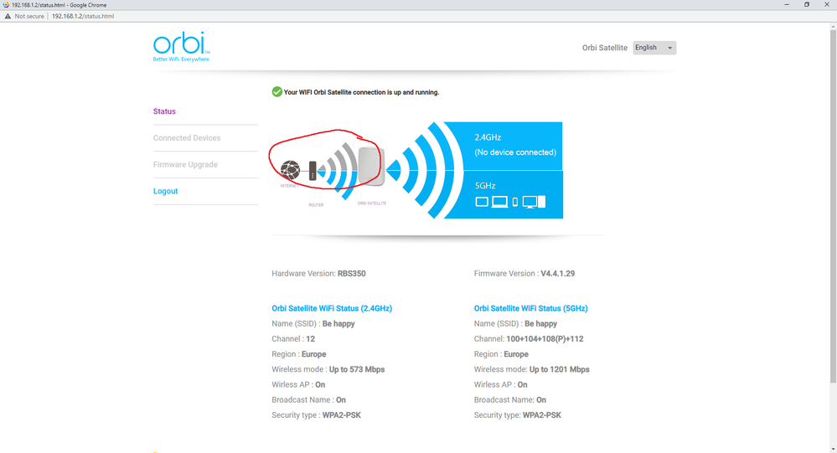Click the 2.4GHz Region Europe value
The height and width of the screenshot is (453, 837).
pos(314,354)
